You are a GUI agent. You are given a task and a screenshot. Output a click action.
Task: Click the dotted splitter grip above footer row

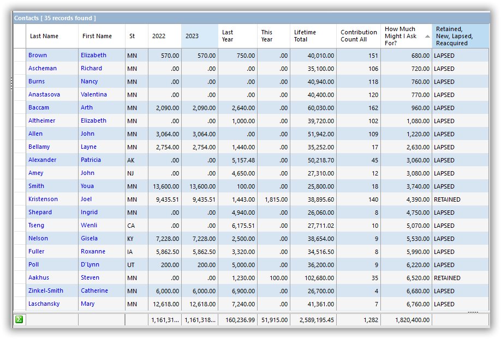tap(473, 312)
